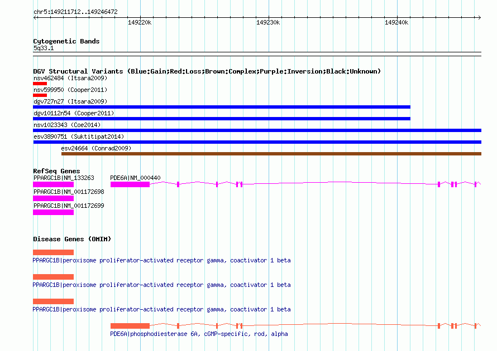Click the 149230k ruler tick label

(268, 22)
